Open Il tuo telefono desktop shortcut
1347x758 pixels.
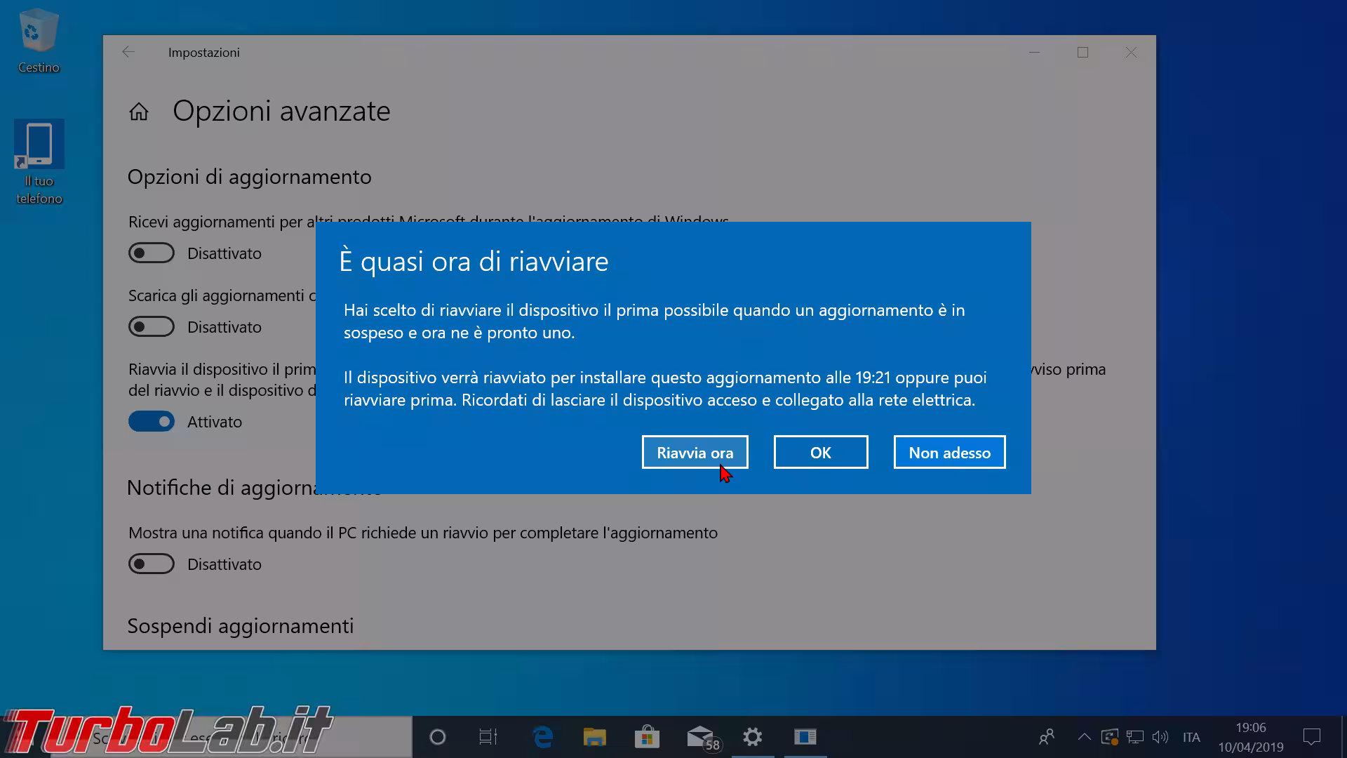[x=39, y=161]
